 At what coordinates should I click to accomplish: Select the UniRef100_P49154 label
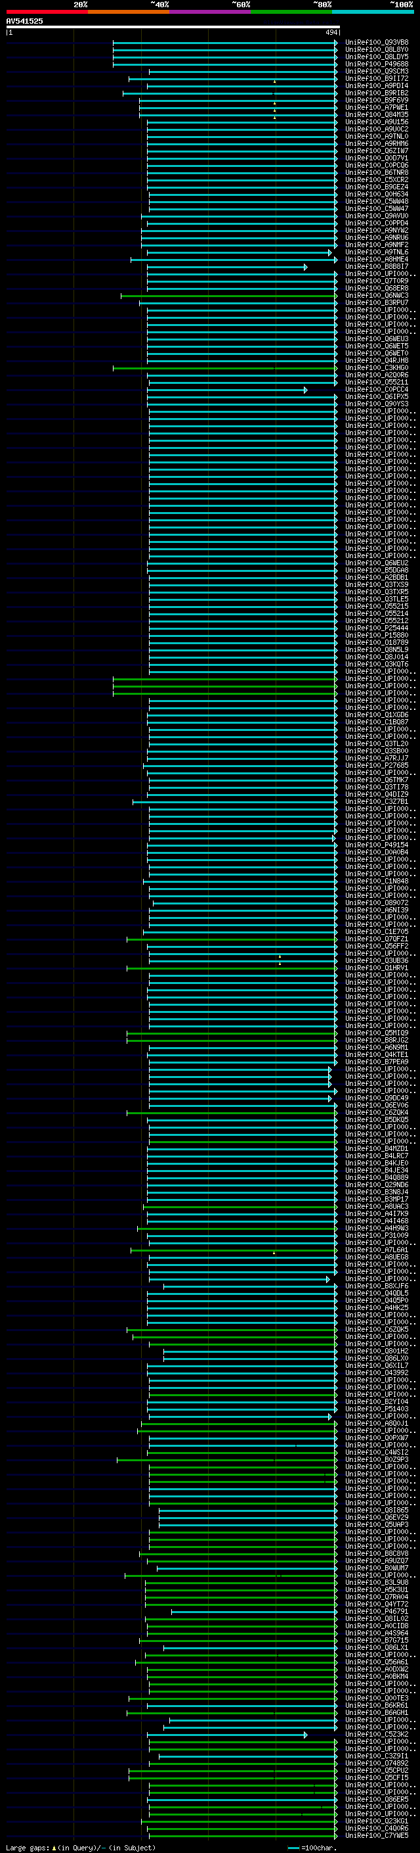point(377,845)
